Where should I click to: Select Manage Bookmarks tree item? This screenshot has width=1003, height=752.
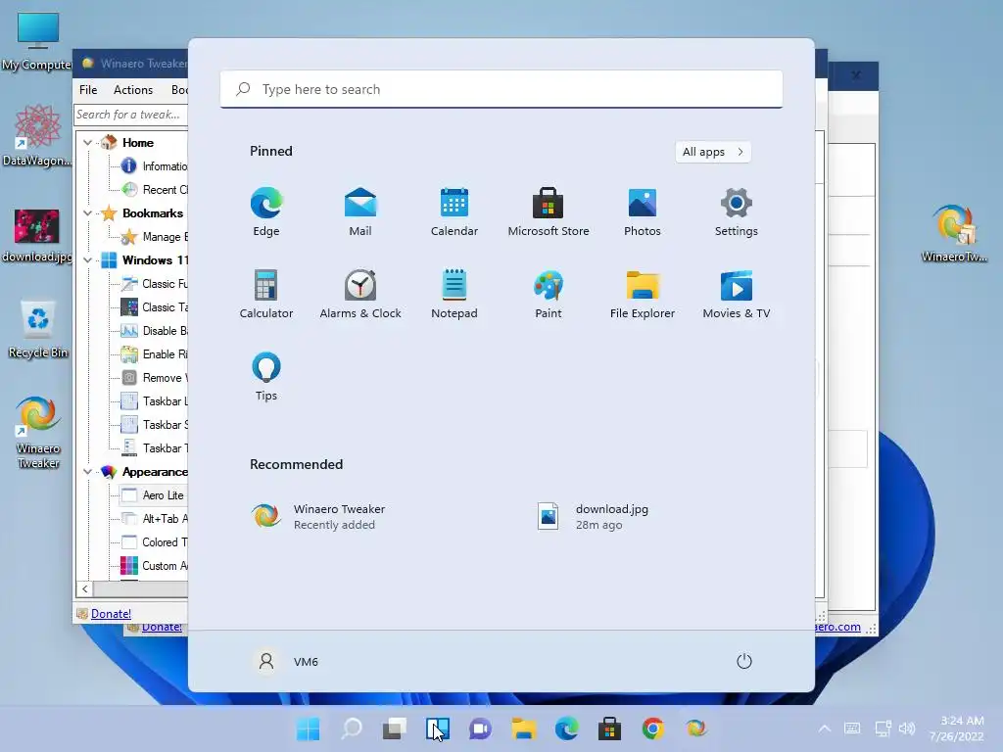[x=154, y=237]
